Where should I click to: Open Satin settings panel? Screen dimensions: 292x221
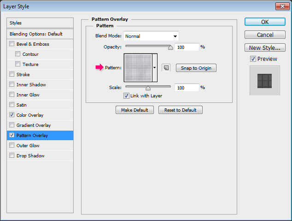[x=21, y=105]
